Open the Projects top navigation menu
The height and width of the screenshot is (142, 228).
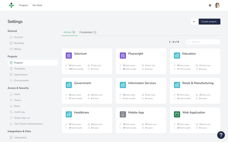coord(23,5)
